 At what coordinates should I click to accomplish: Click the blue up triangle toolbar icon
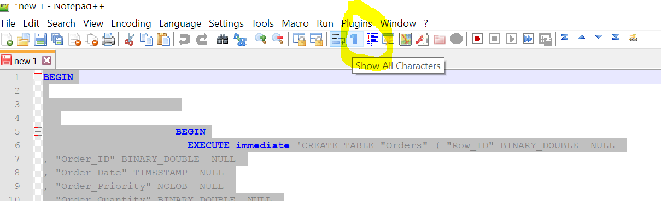coord(582,38)
